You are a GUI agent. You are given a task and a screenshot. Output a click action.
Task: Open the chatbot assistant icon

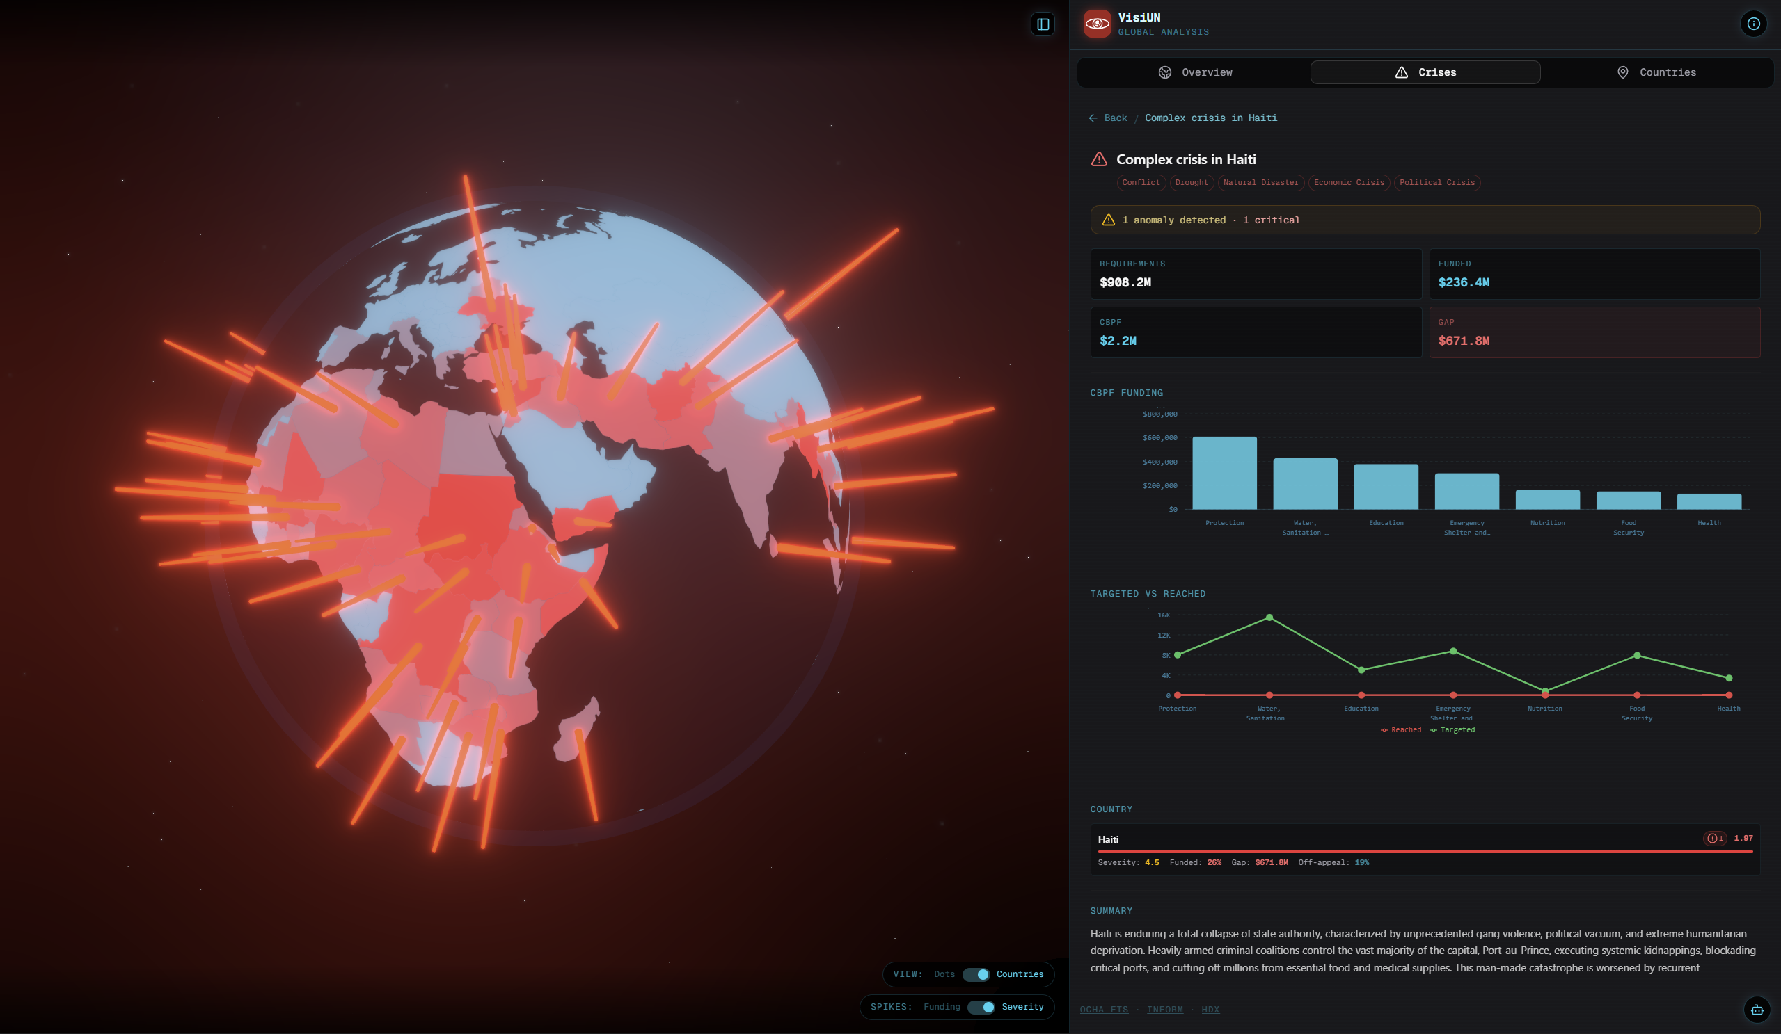1757,1009
